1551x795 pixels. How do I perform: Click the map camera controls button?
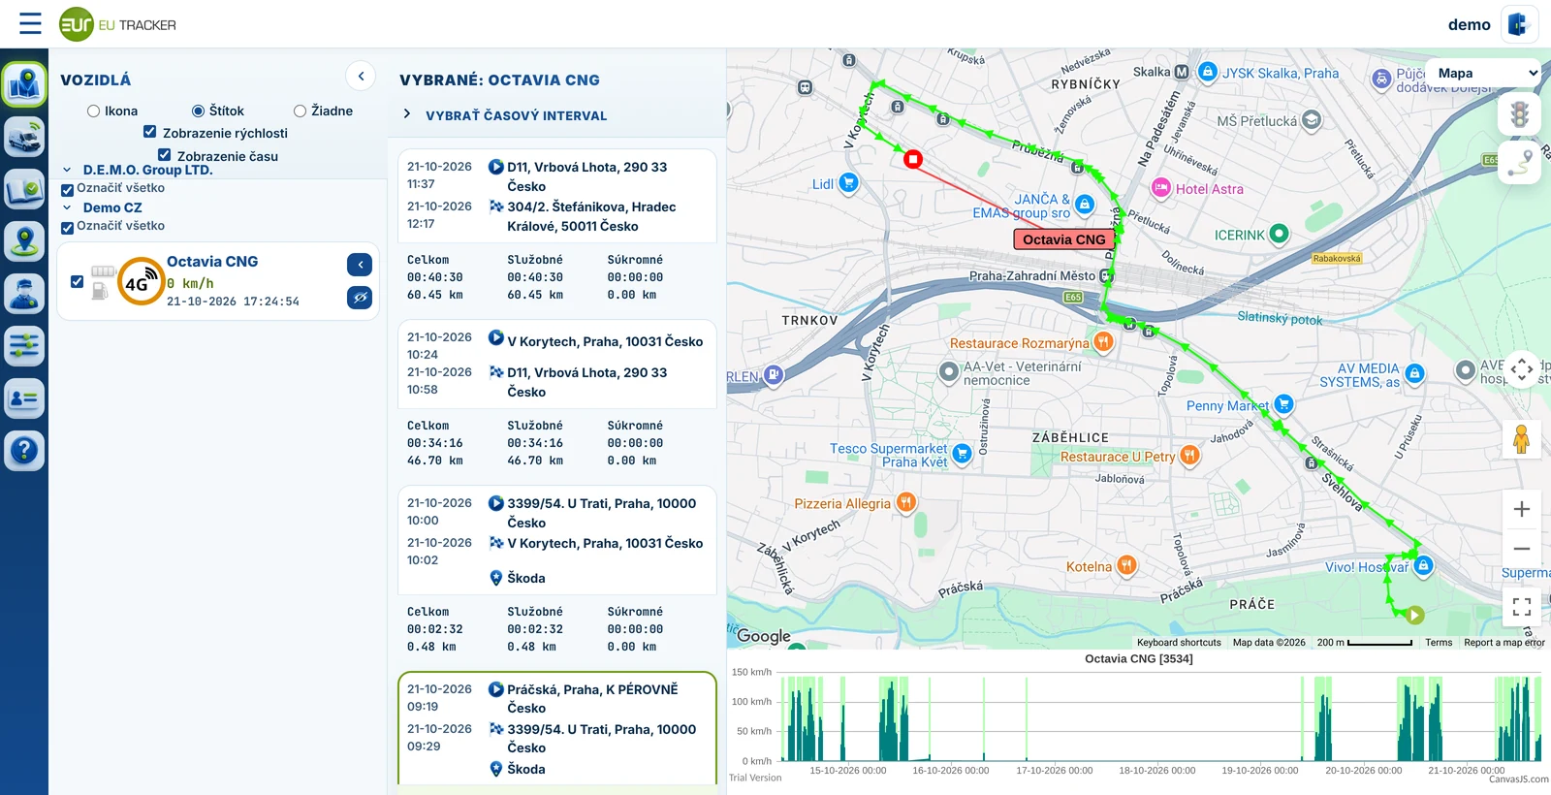1522,369
